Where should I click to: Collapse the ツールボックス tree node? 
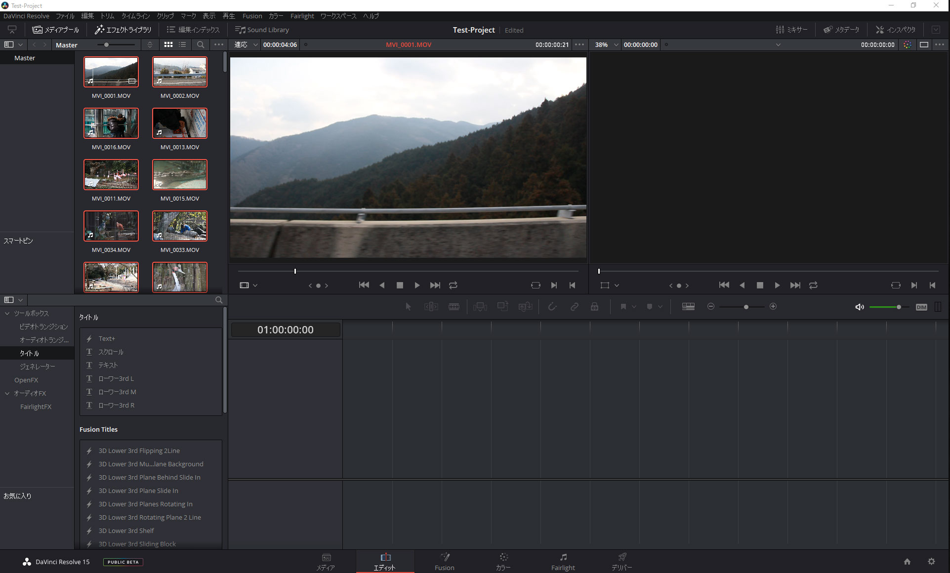click(x=7, y=313)
